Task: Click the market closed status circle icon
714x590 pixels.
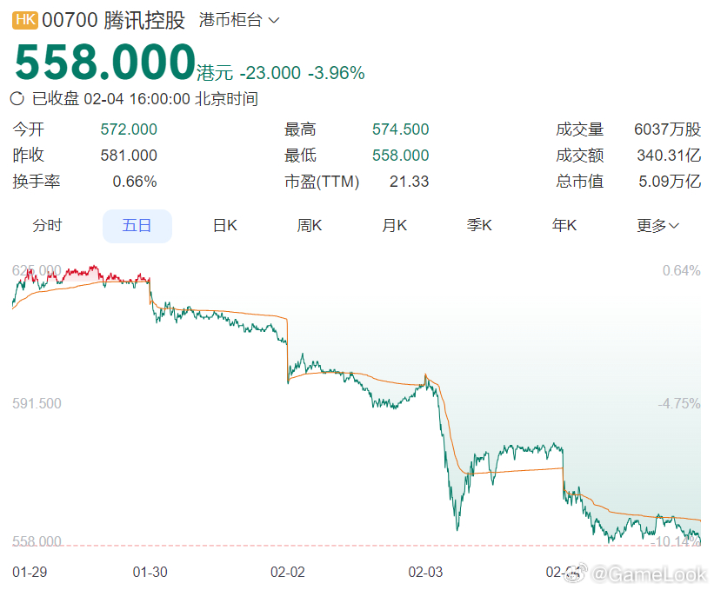Action: (x=17, y=98)
